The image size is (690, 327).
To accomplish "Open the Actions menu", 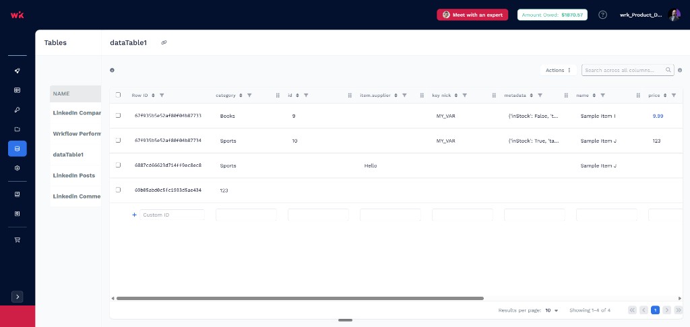I will pyautogui.click(x=558, y=71).
